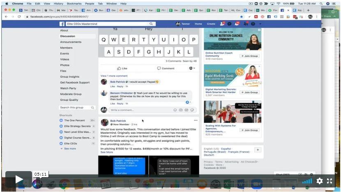Click the plus button beside language list
The image size is (341, 192).
tap(258, 150)
